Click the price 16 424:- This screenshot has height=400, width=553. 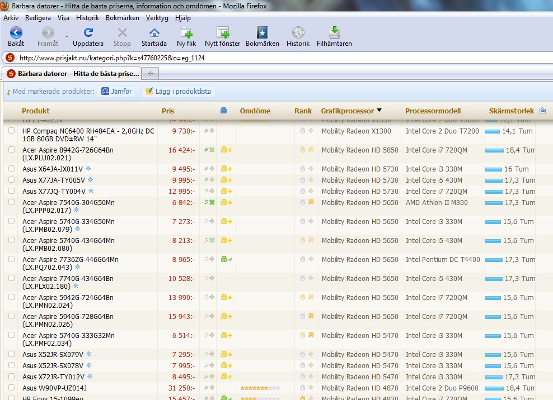[182, 150]
